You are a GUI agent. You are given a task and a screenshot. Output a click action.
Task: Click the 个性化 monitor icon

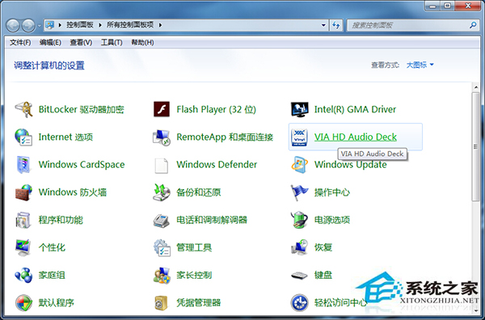point(23,247)
